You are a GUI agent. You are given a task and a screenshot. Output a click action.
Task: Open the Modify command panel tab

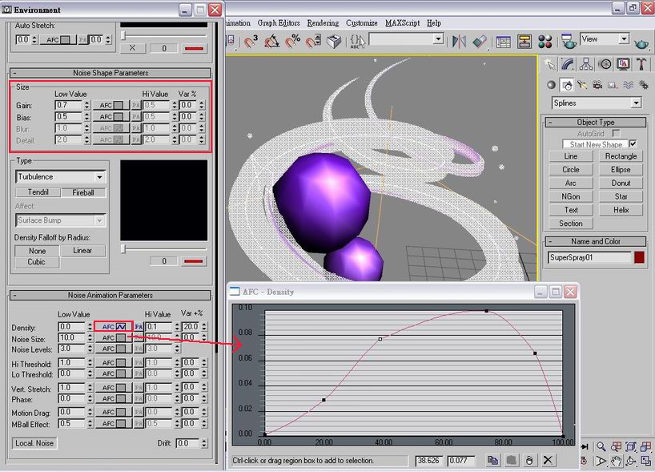tap(568, 65)
